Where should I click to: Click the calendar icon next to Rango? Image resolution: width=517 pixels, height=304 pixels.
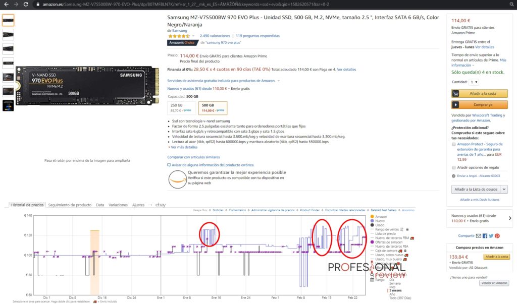[372, 280]
